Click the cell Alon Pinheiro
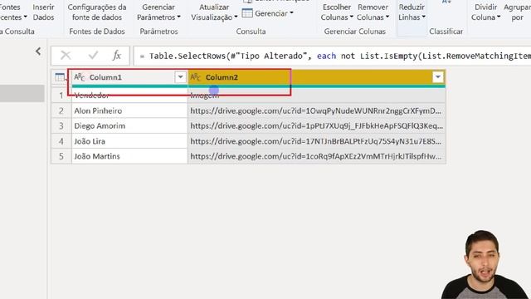 [x=129, y=110]
